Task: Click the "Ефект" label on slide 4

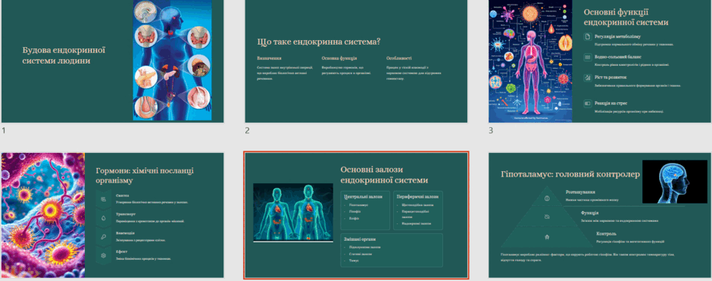Action: click(x=122, y=251)
